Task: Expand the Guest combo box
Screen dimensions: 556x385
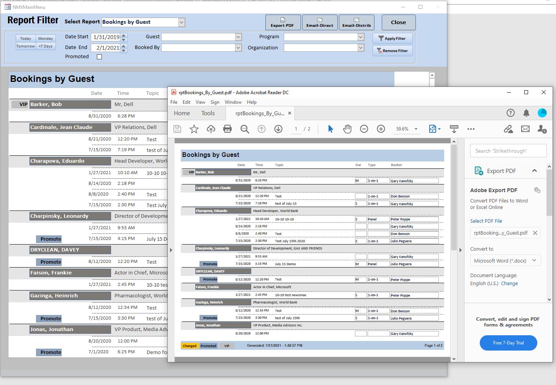Action: [x=238, y=37]
